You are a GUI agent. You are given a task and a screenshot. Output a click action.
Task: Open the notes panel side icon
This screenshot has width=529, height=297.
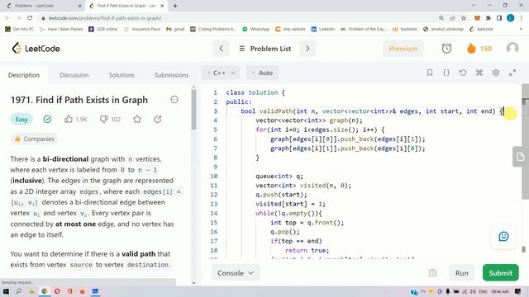click(x=520, y=157)
